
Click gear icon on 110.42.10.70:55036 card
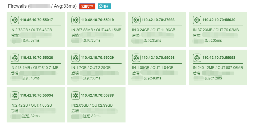136,58
